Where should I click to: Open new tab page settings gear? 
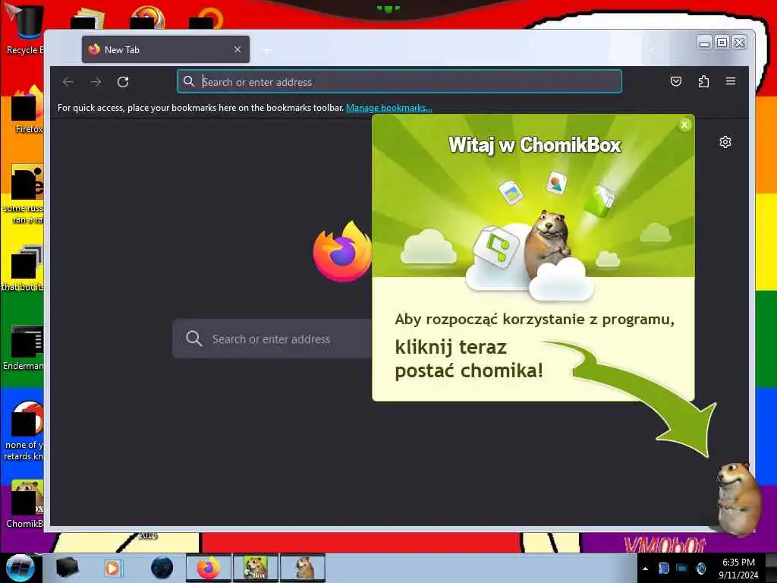point(725,142)
